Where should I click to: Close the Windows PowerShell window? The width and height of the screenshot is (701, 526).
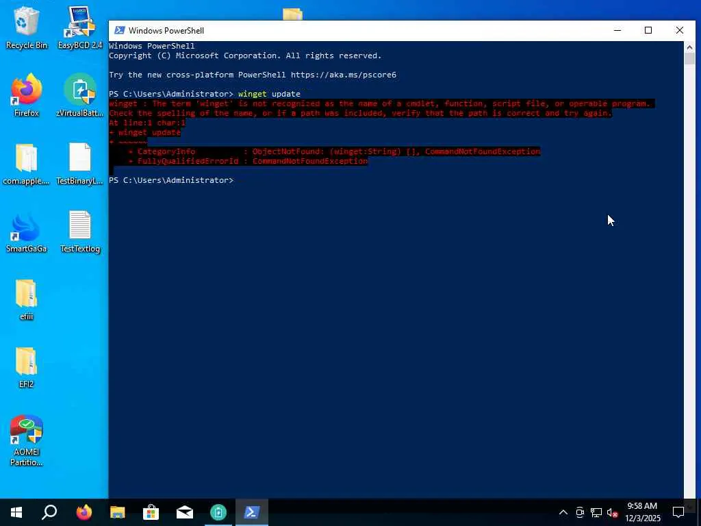click(x=680, y=30)
